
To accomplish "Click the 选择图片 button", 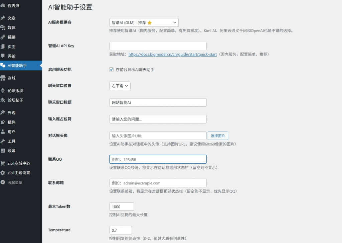I will (x=218, y=136).
